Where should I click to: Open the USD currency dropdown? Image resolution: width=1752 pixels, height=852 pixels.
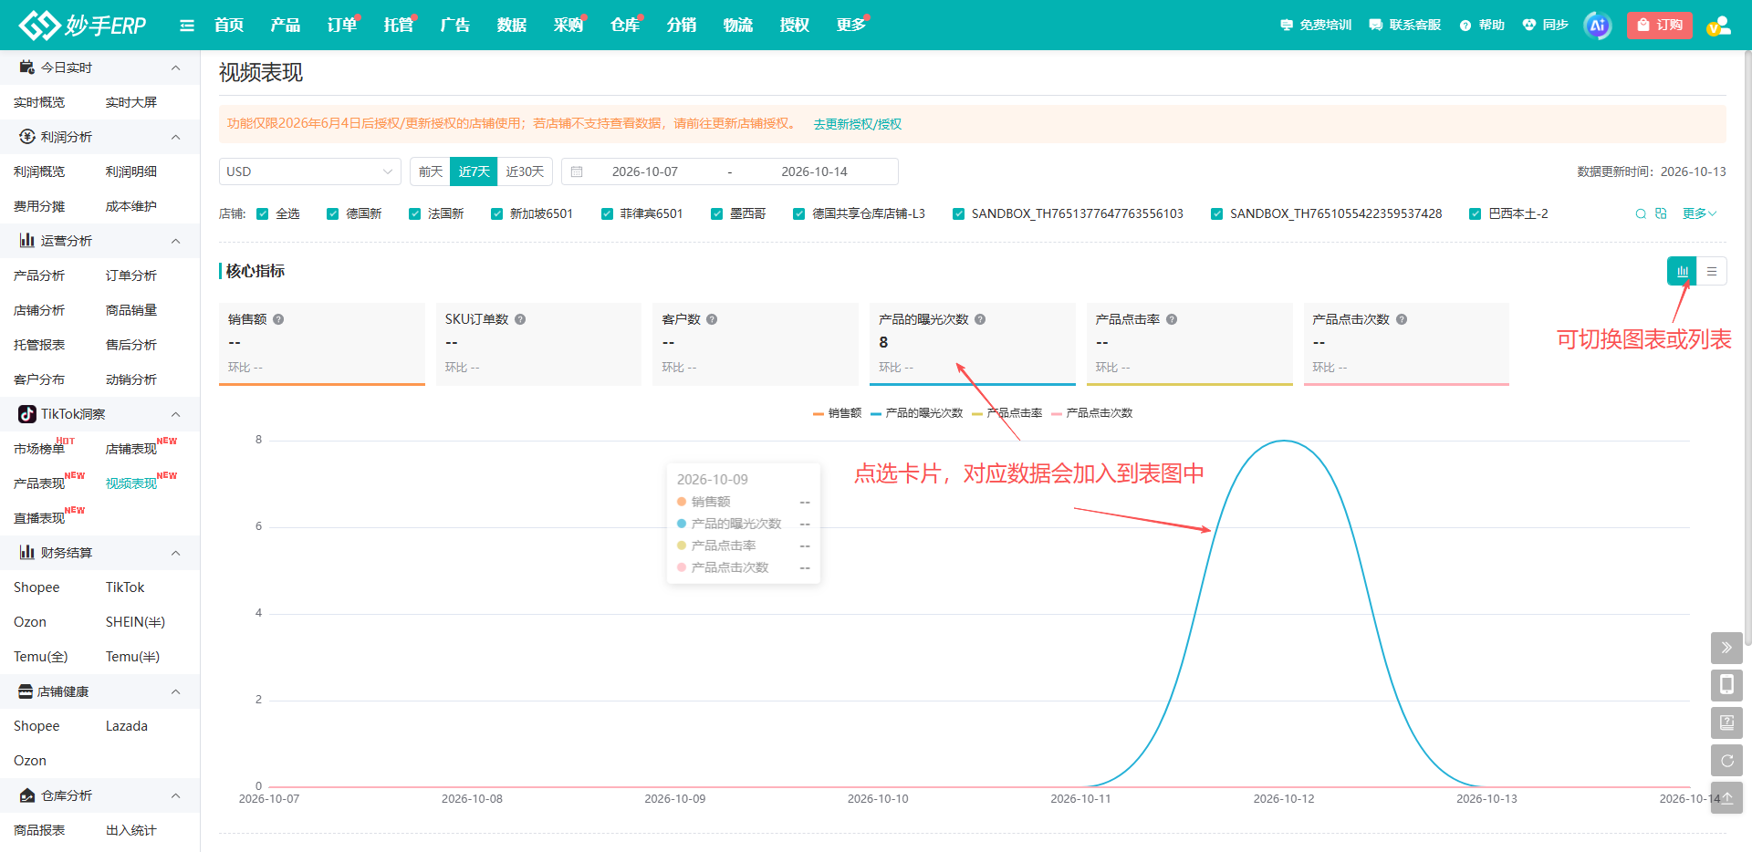309,171
